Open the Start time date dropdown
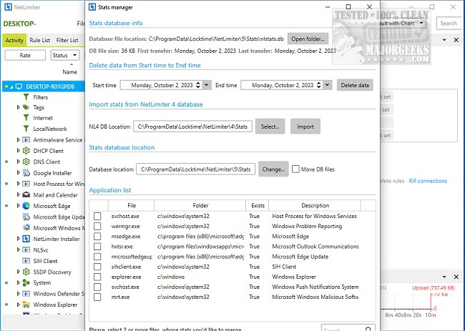This screenshot has width=465, height=331. point(207,85)
